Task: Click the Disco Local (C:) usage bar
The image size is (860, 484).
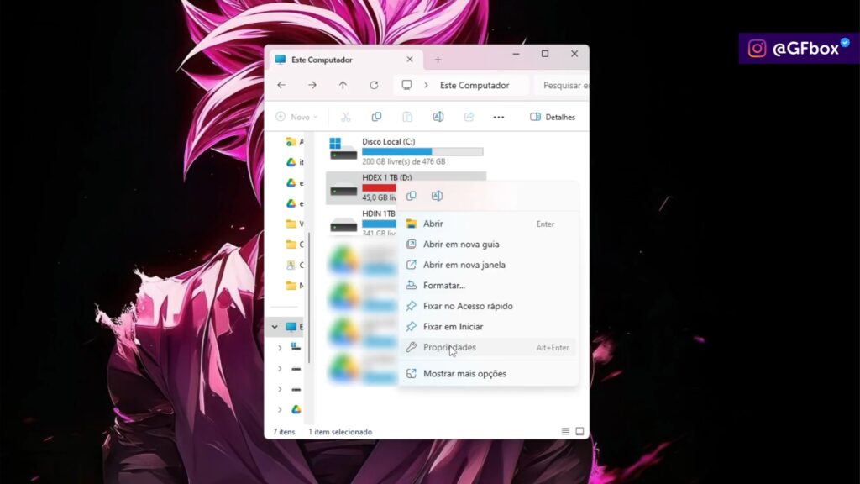Action: click(x=422, y=151)
